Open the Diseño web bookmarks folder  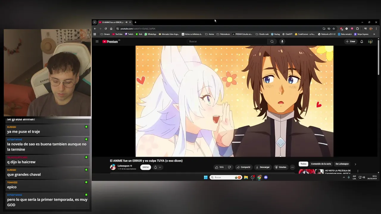coord(262,34)
